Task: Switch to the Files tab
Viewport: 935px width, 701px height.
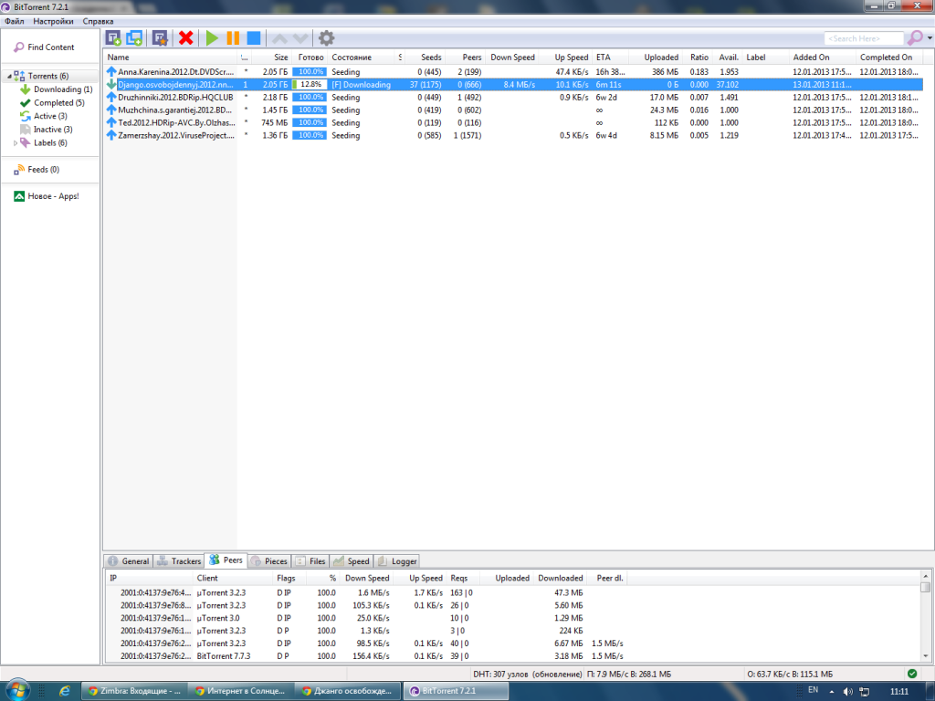Action: [310, 561]
